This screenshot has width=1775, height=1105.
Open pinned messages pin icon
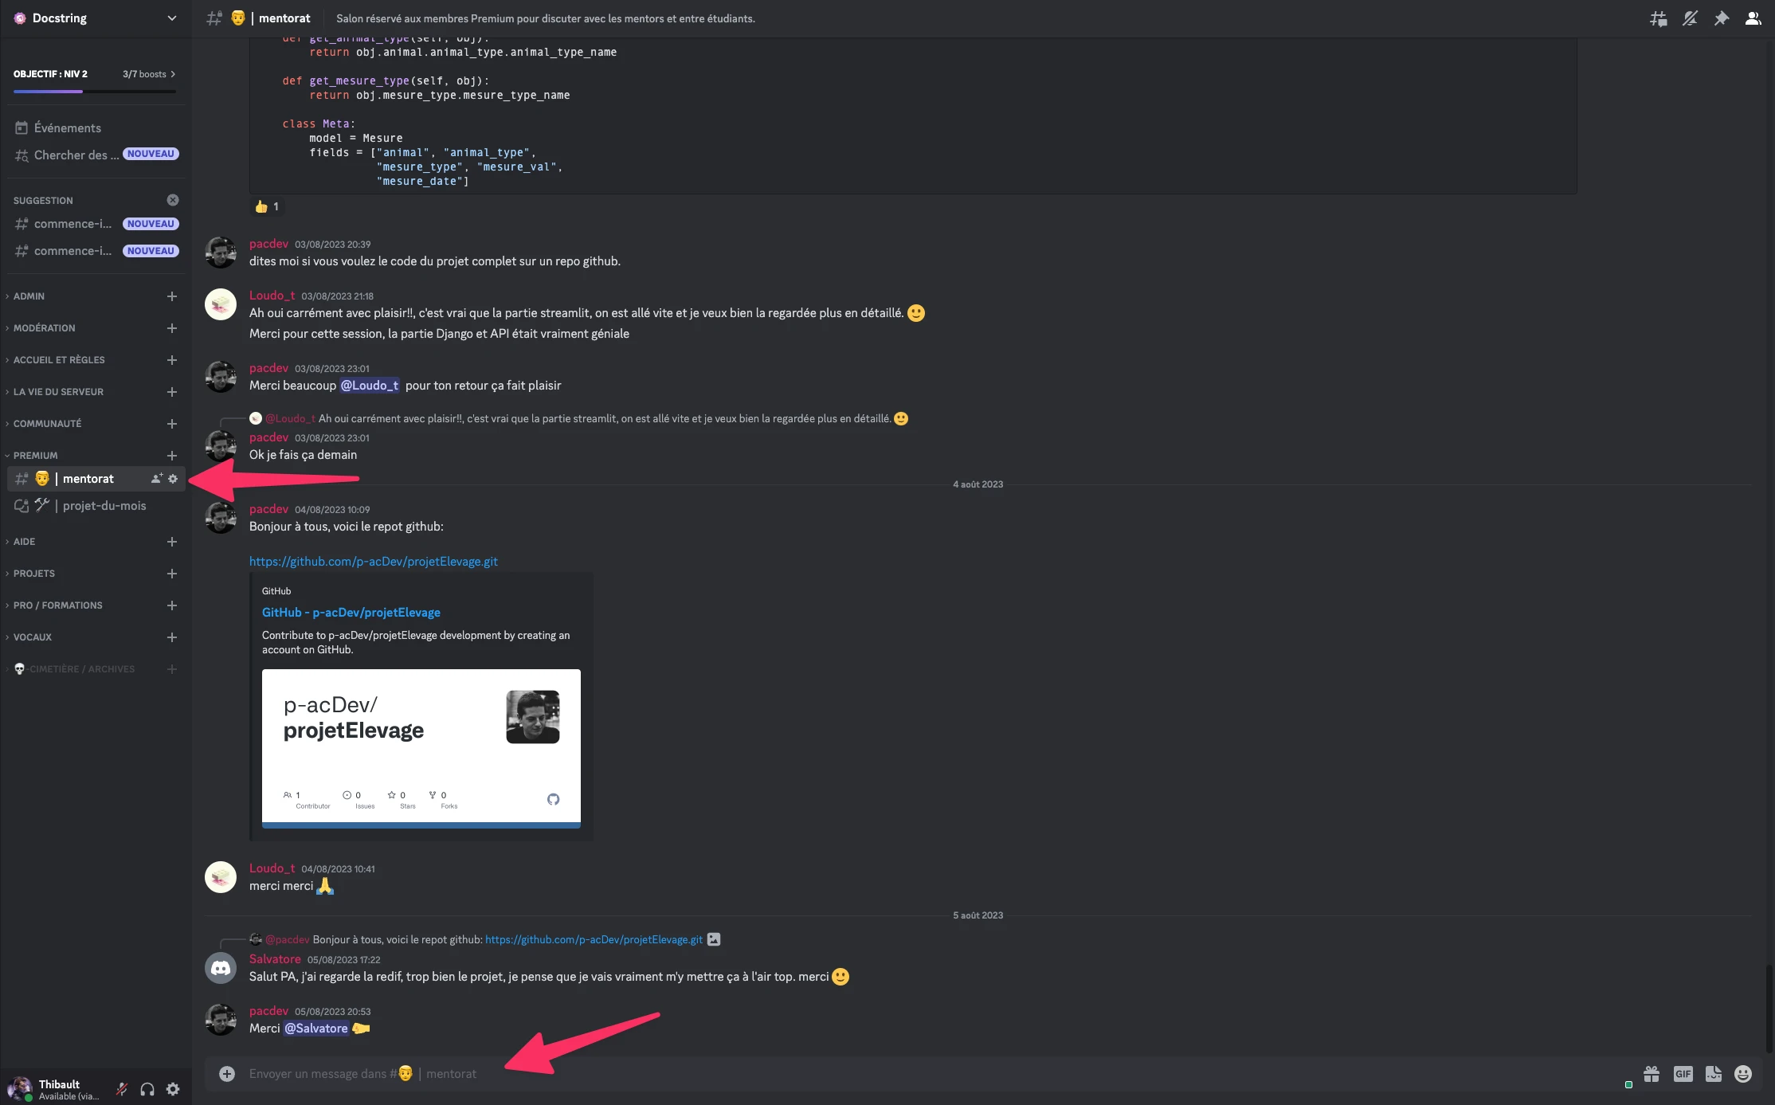1722,18
